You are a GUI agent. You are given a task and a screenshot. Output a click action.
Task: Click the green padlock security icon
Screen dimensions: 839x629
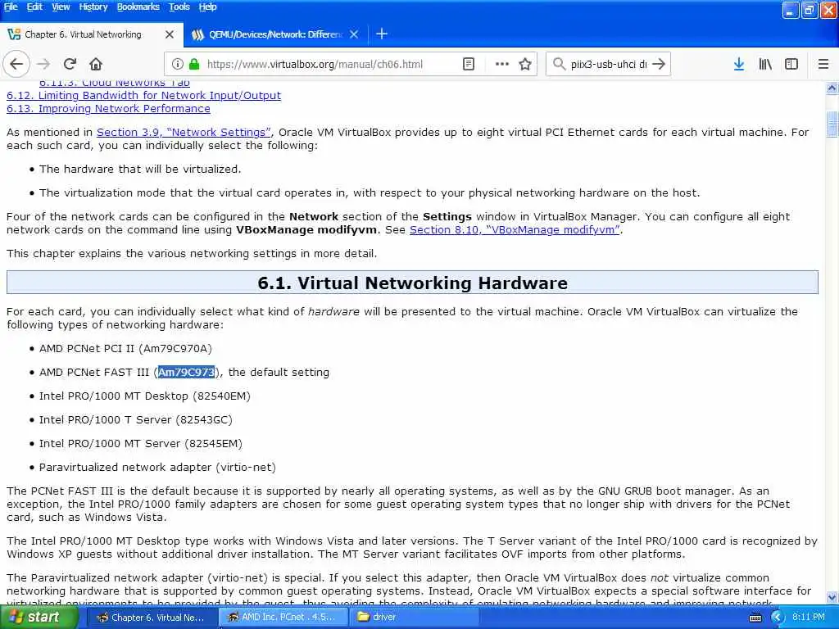point(194,64)
